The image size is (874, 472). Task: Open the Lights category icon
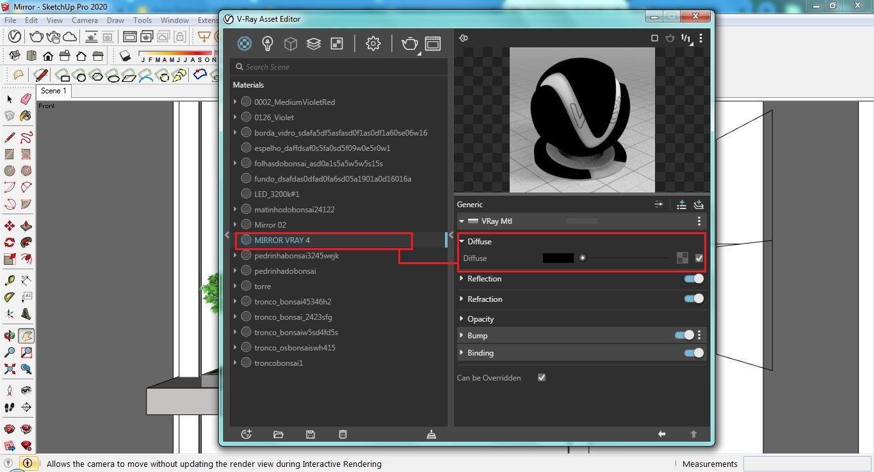coord(268,43)
